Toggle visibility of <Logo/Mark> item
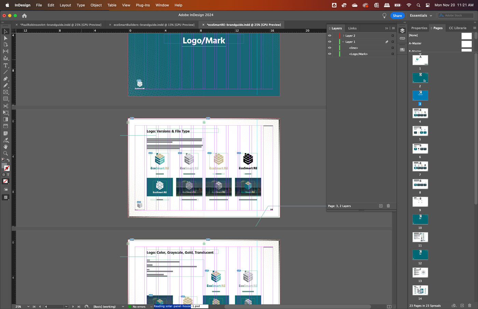478x309 pixels. click(329, 54)
